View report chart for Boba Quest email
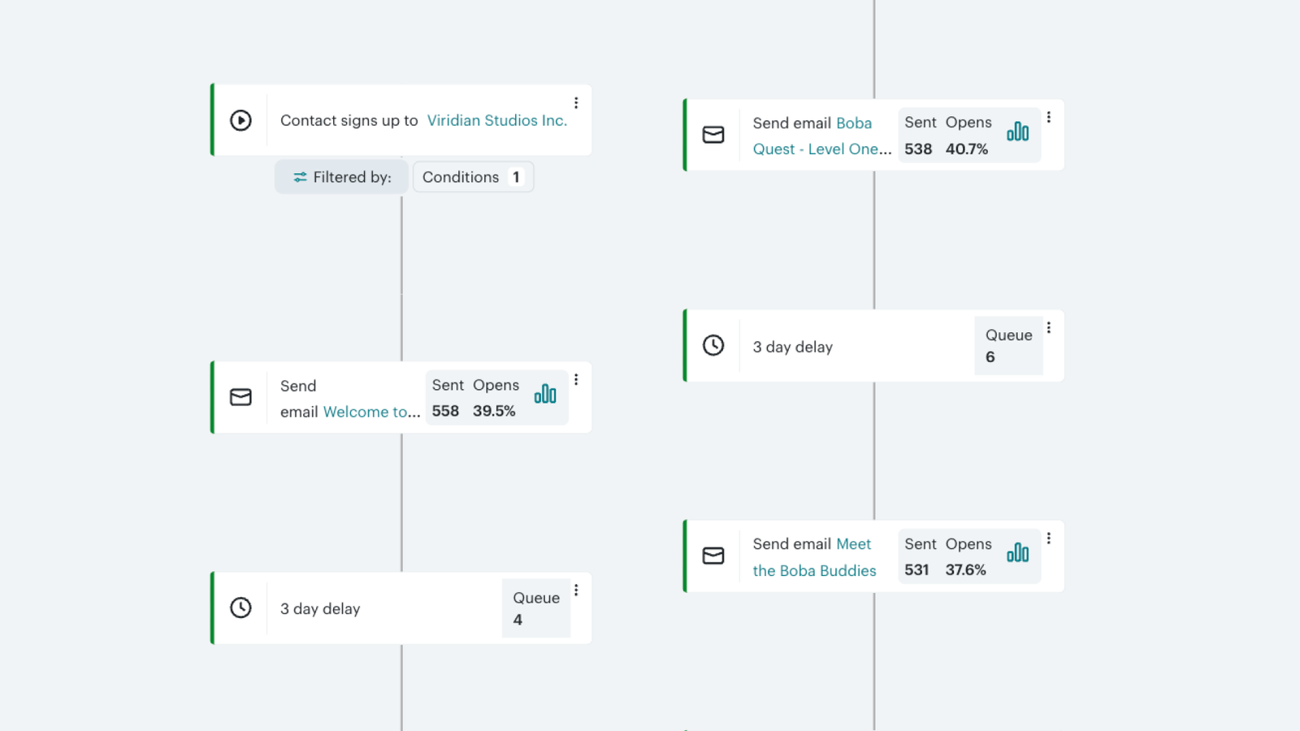 1018,132
